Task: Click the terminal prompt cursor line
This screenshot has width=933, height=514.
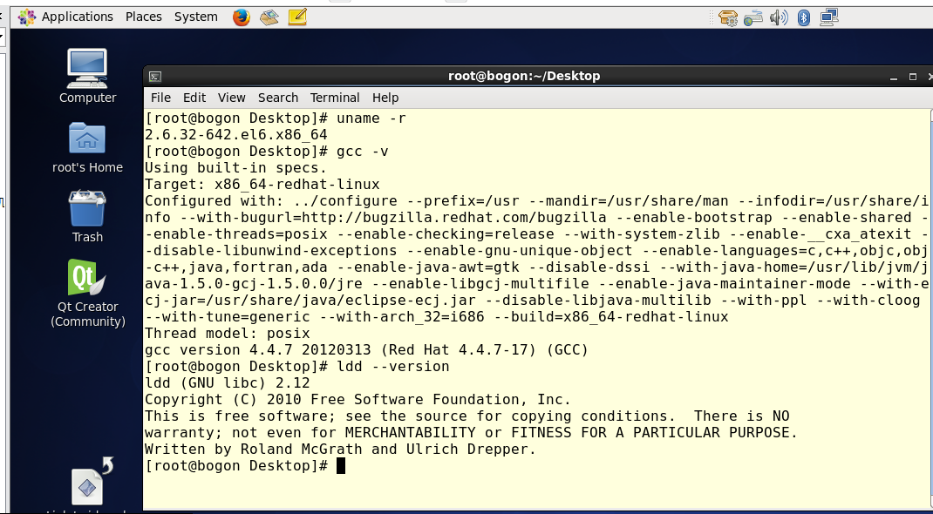Action: point(341,466)
